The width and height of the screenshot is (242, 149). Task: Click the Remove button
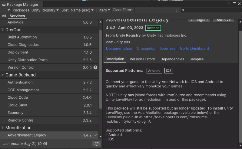224,21
